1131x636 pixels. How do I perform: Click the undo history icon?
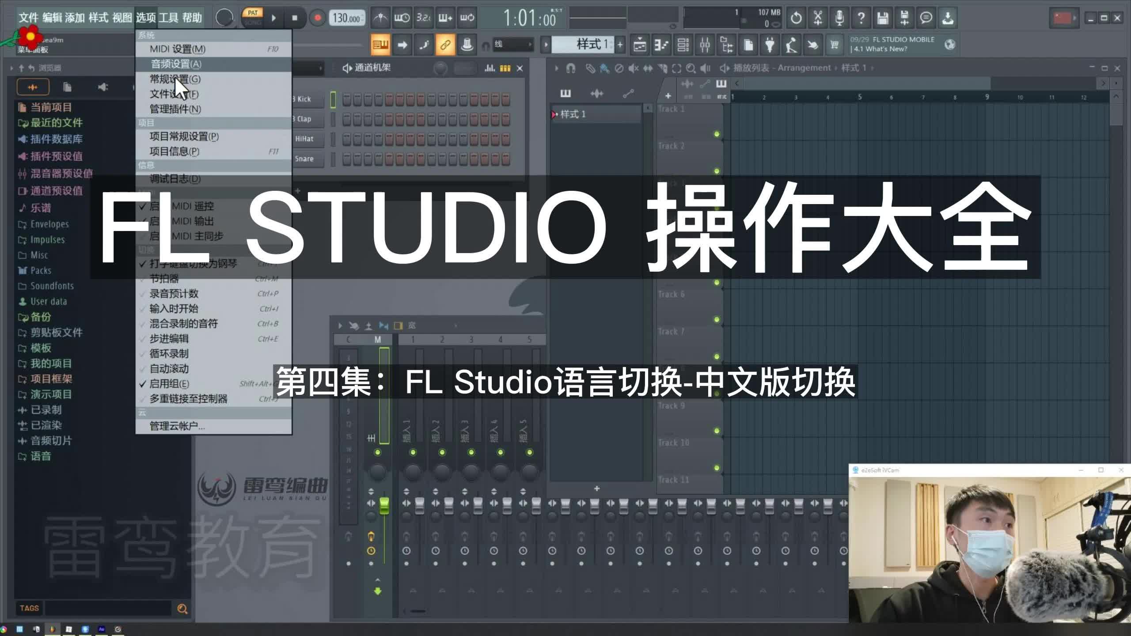point(796,18)
